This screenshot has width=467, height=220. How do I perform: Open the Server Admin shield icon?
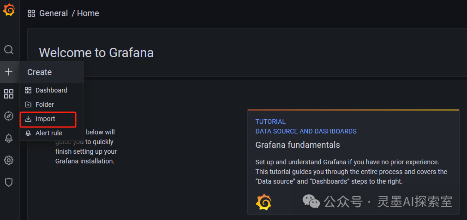pos(9,182)
